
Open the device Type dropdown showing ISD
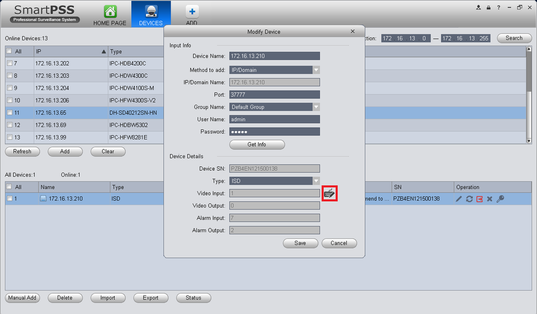pos(274,181)
